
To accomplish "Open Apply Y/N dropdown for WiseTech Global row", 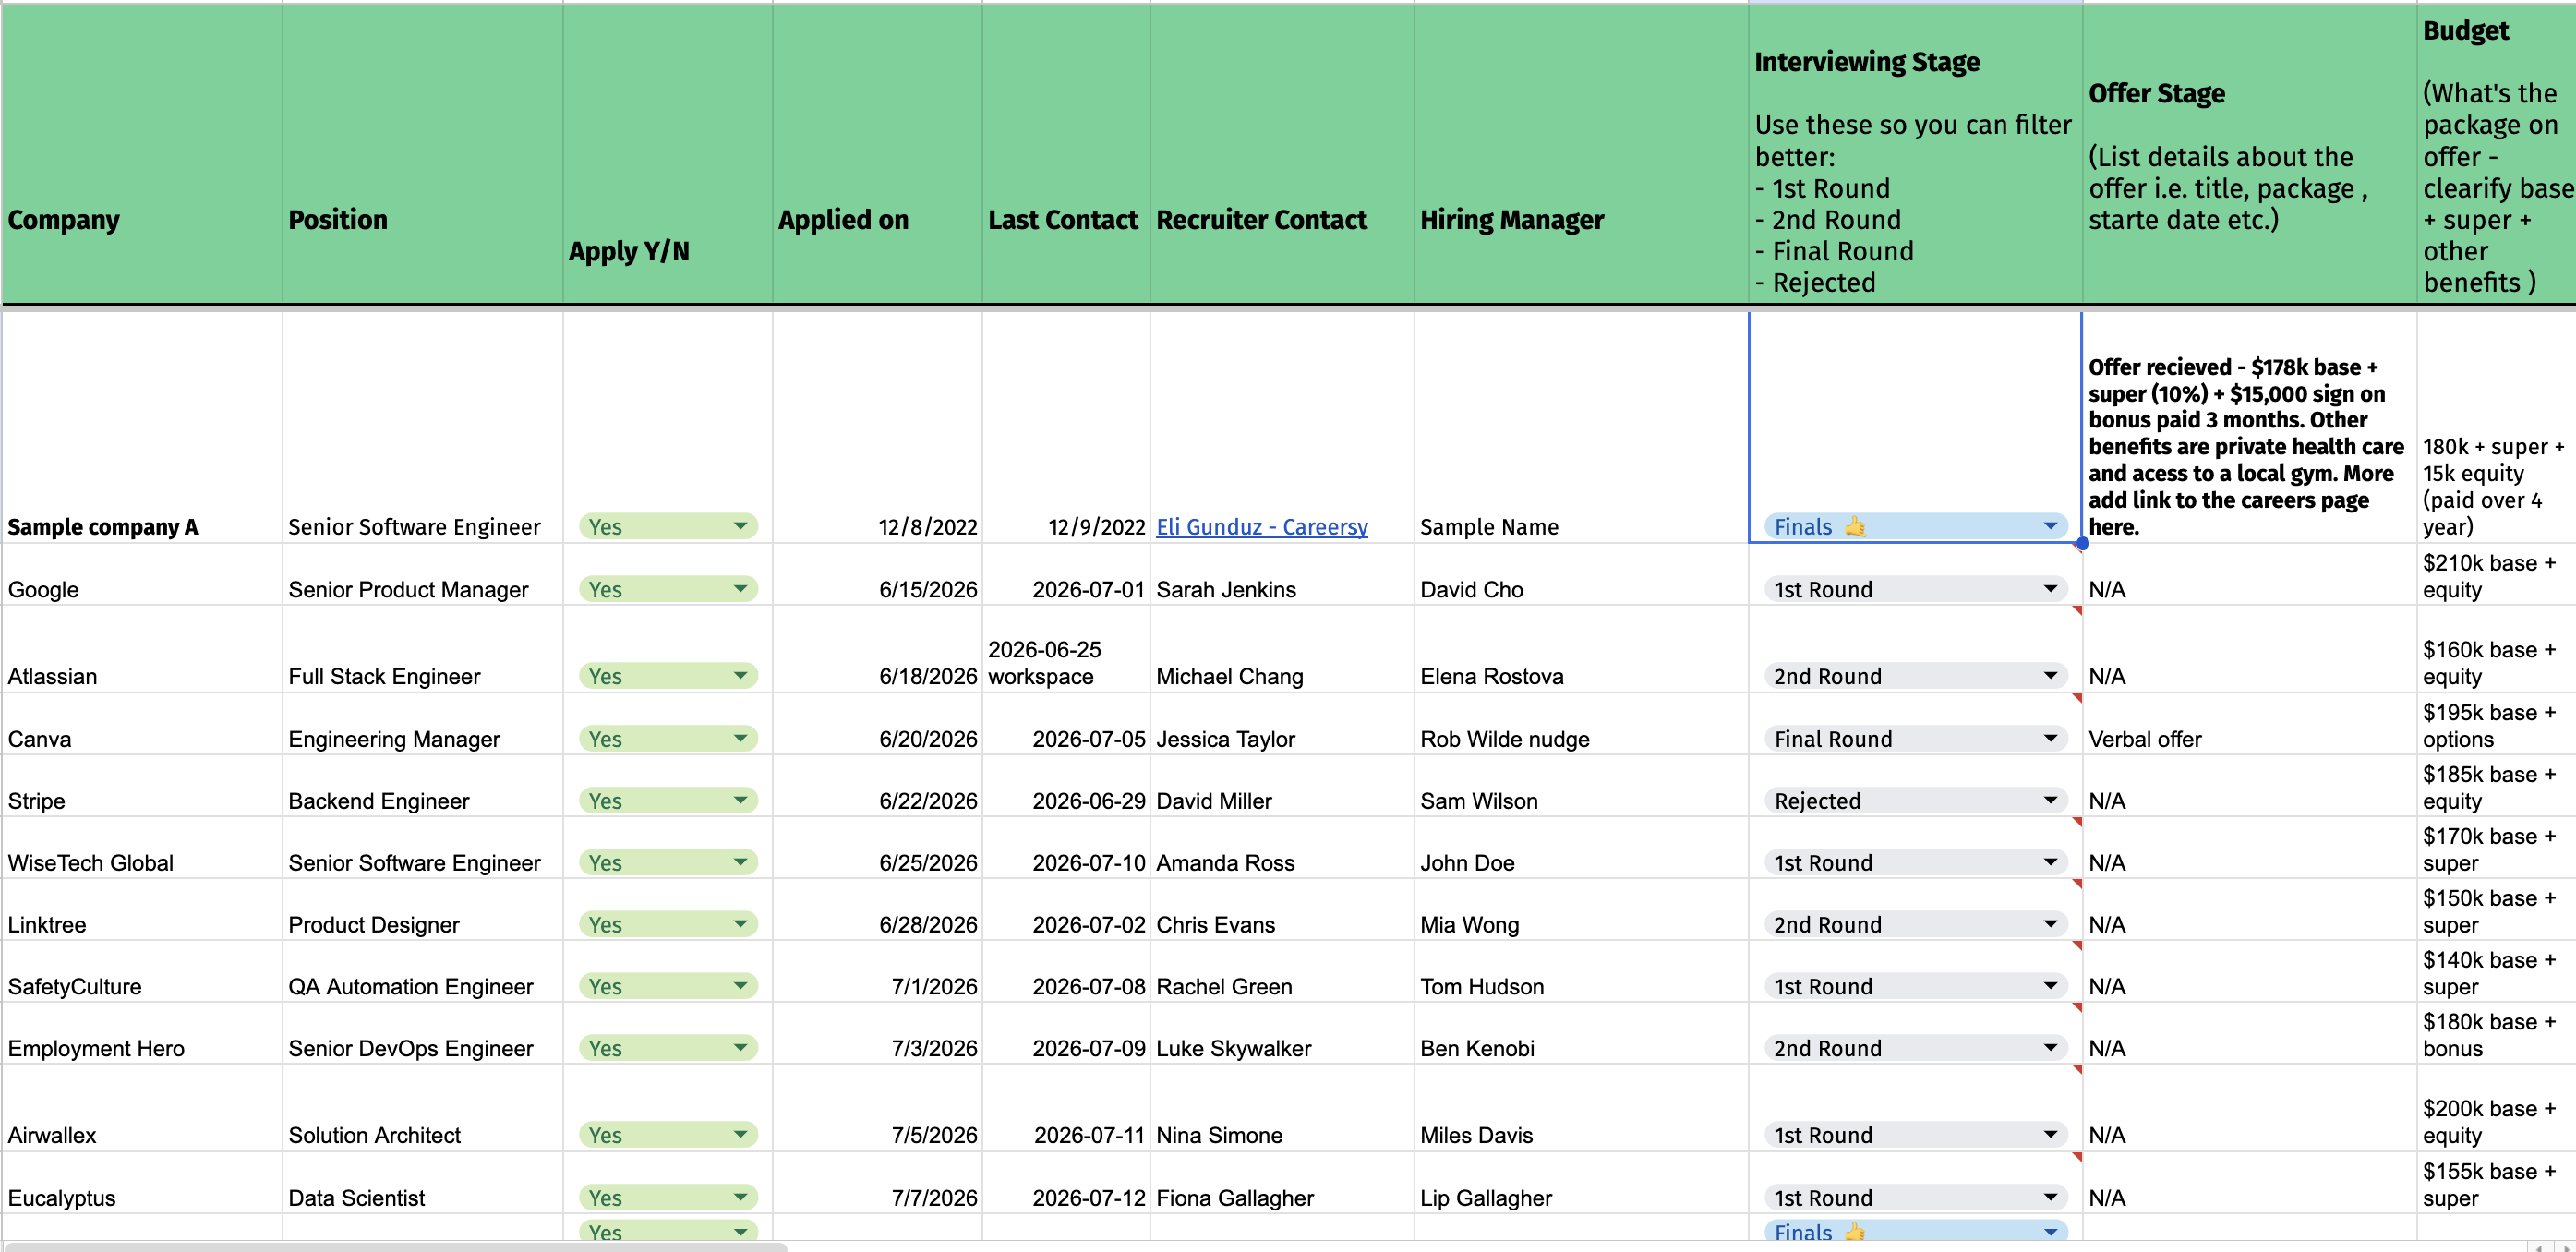I will point(668,863).
